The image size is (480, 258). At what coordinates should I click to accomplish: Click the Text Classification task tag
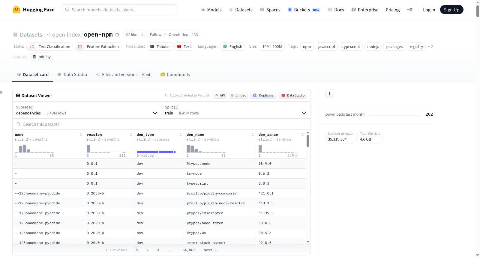click(x=50, y=46)
